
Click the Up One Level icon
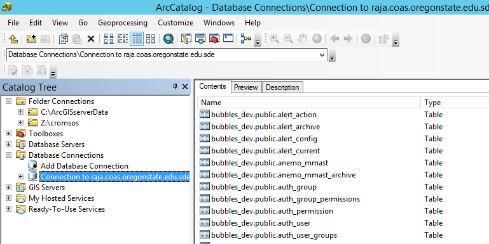click(x=13, y=39)
